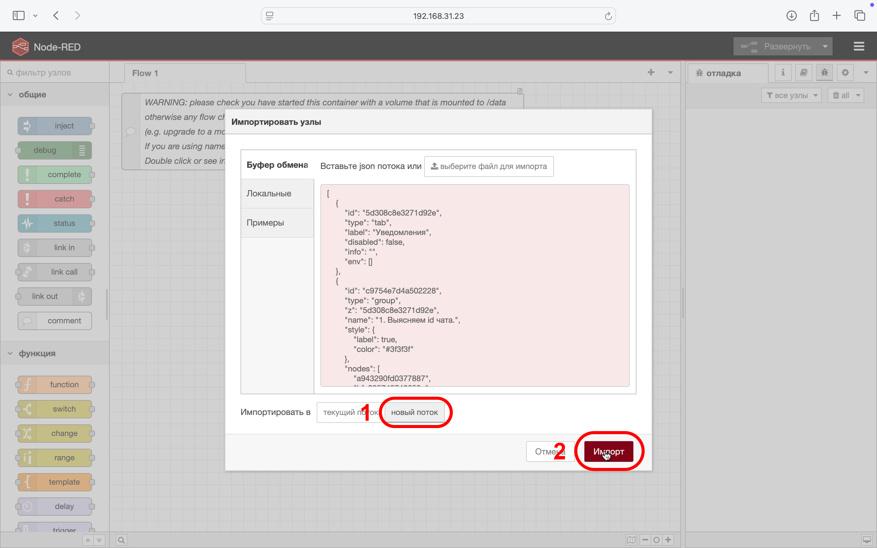This screenshot has height=548, width=877.
Task: Open the debug bug icon tab
Action: click(824, 72)
